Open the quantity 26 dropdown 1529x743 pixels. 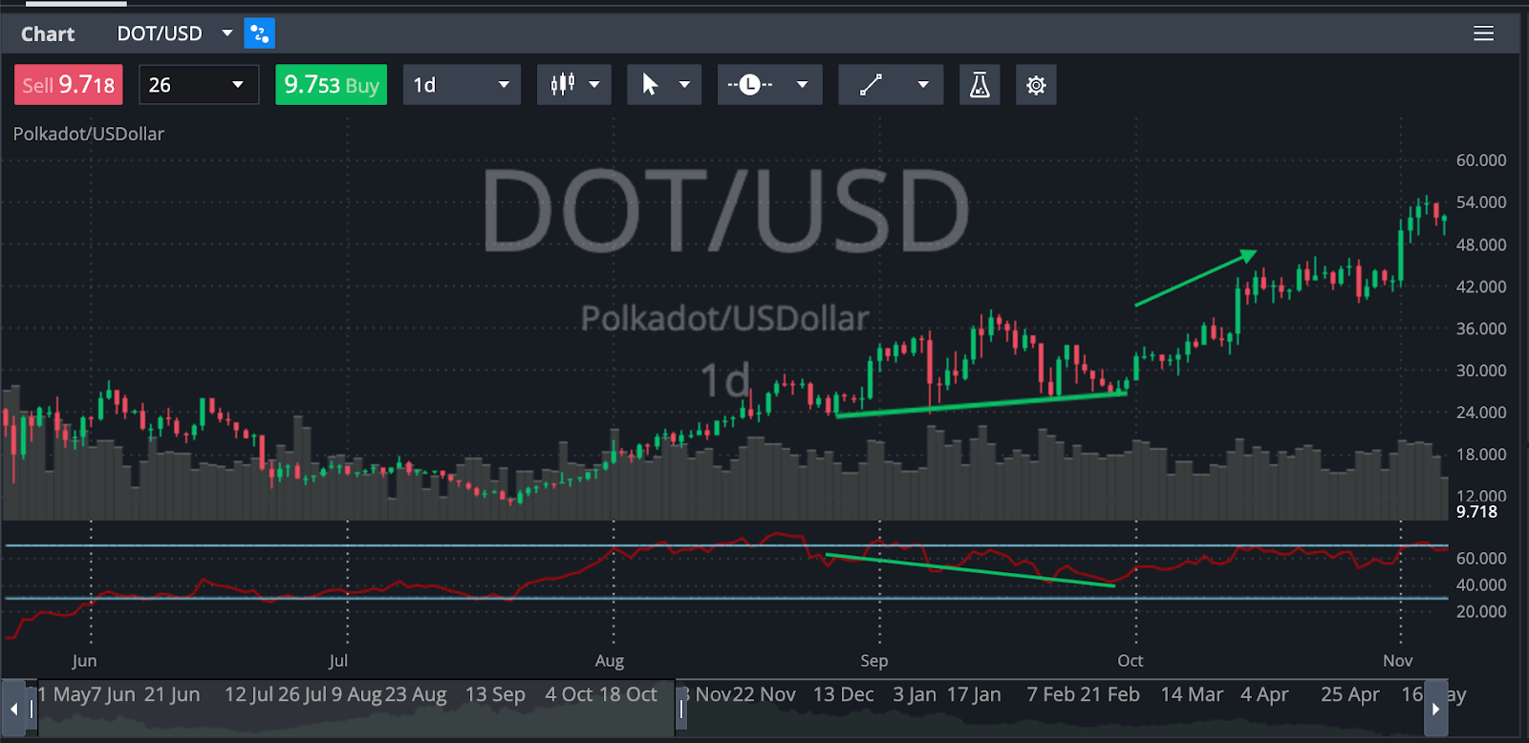[199, 85]
